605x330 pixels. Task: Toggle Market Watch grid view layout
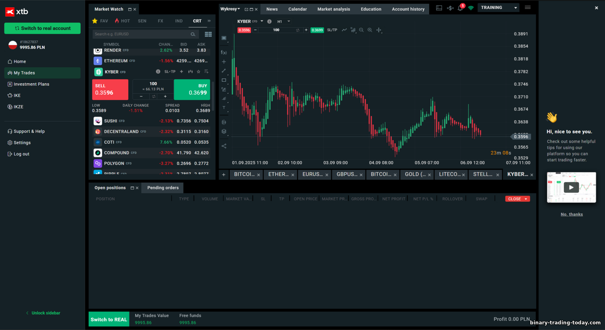[x=208, y=34]
